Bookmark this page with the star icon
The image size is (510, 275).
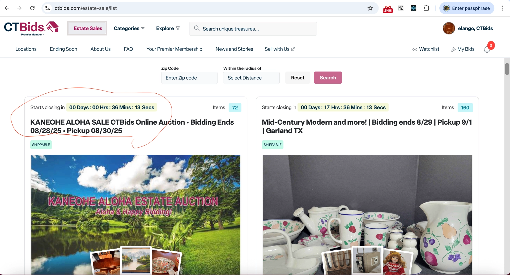tap(370, 8)
